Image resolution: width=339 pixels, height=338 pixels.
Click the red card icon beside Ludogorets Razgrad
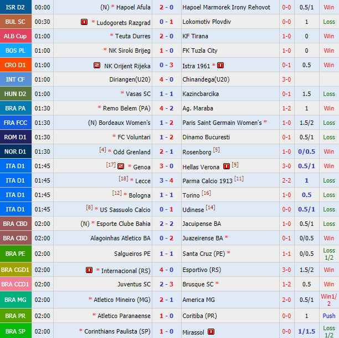click(x=84, y=22)
